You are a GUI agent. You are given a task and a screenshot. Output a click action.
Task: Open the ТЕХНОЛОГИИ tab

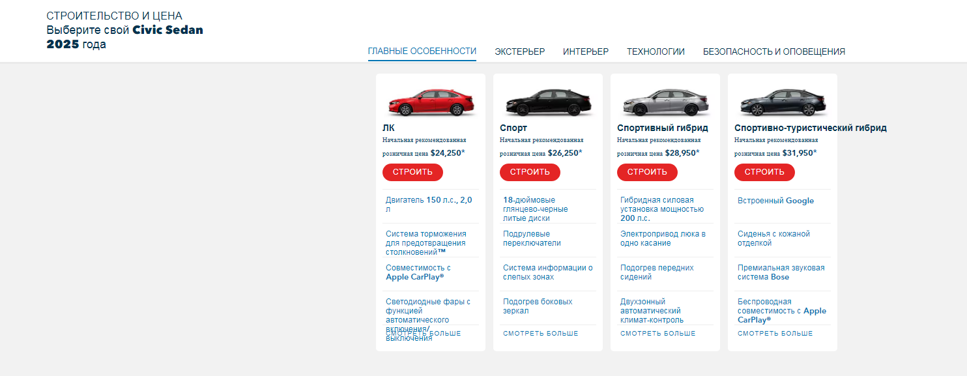(656, 51)
